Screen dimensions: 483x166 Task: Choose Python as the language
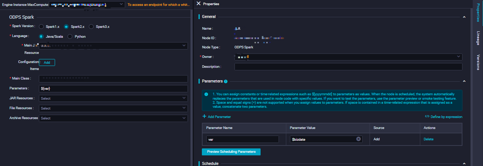pyautogui.click(x=70, y=37)
